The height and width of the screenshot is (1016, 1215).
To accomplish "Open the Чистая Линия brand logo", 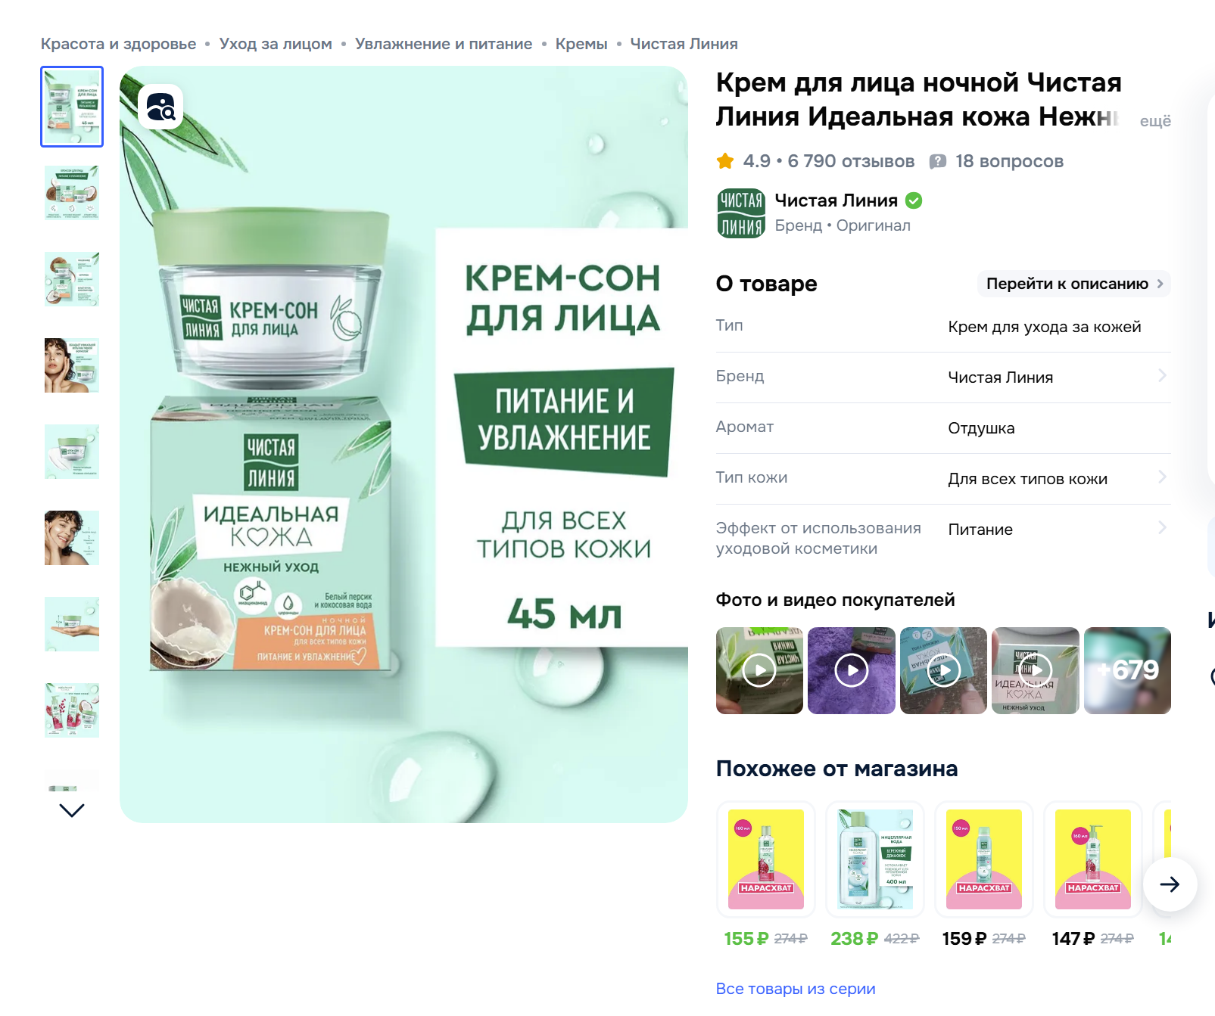I will pos(741,213).
